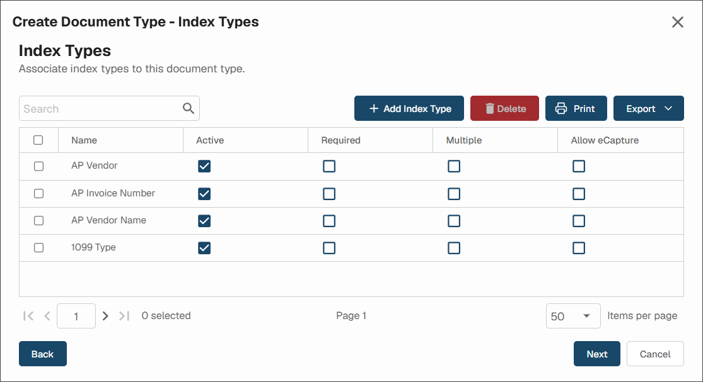Click the search magnifier icon
Image resolution: width=703 pixels, height=382 pixels.
pos(189,108)
